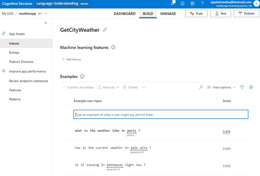The height and width of the screenshot is (176, 260).
Task: Click the Score column header
Action: pos(227,101)
